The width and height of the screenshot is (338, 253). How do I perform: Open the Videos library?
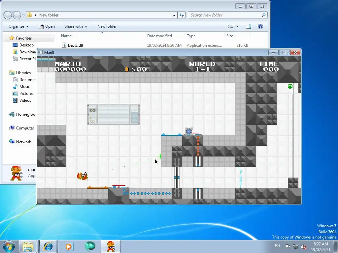[x=25, y=100]
